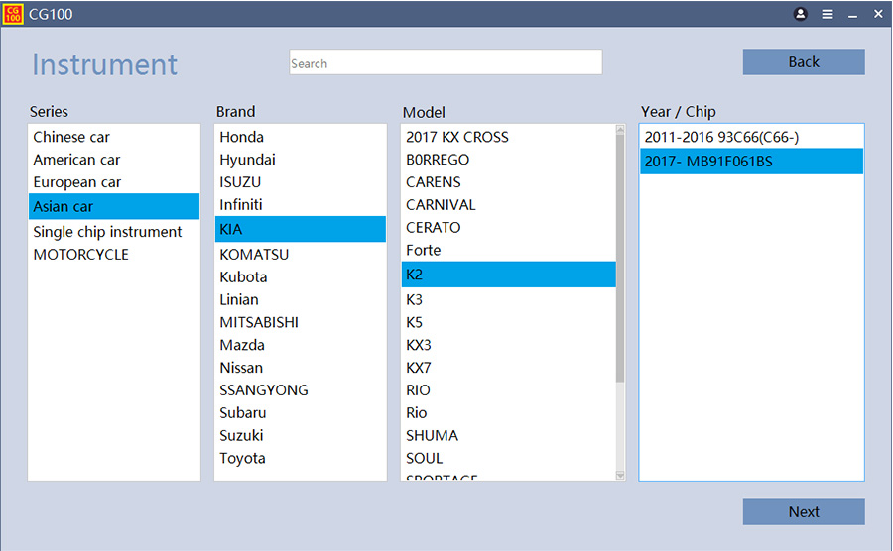893x551 pixels.
Task: Click Model list scroll down arrow
Action: pos(620,475)
